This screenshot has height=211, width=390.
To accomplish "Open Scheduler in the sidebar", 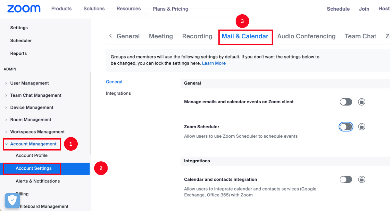I will coord(21,41).
